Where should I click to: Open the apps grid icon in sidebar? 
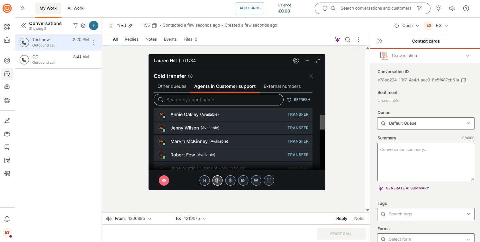[7, 27]
